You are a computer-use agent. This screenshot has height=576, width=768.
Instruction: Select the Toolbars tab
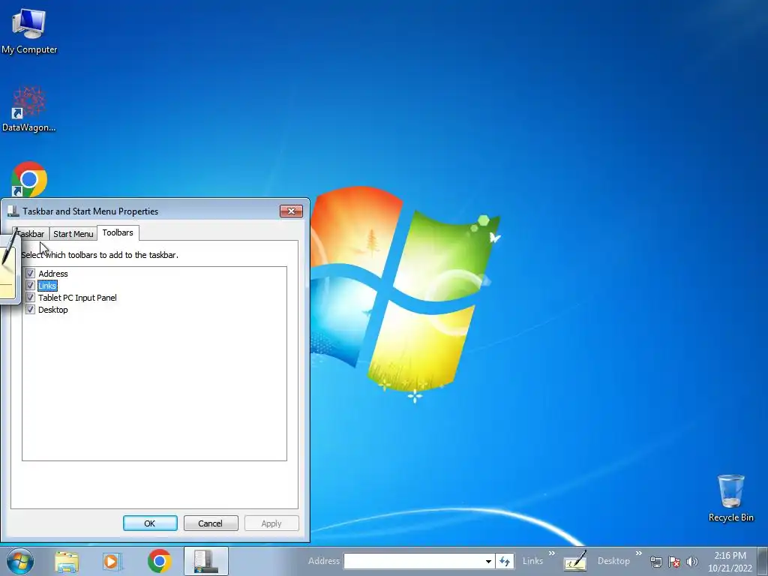click(x=118, y=232)
